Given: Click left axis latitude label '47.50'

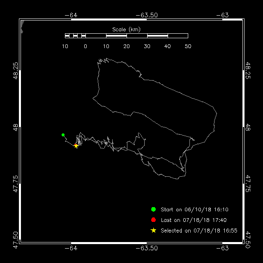Looking at the screenshot, I should pos(16,240).
